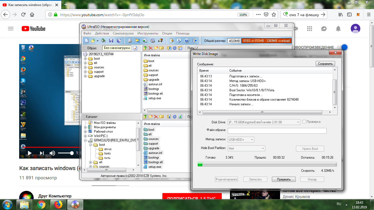
Task: Collapse GRMCULF(X)REO drive in catalog tree
Action: 85,140
